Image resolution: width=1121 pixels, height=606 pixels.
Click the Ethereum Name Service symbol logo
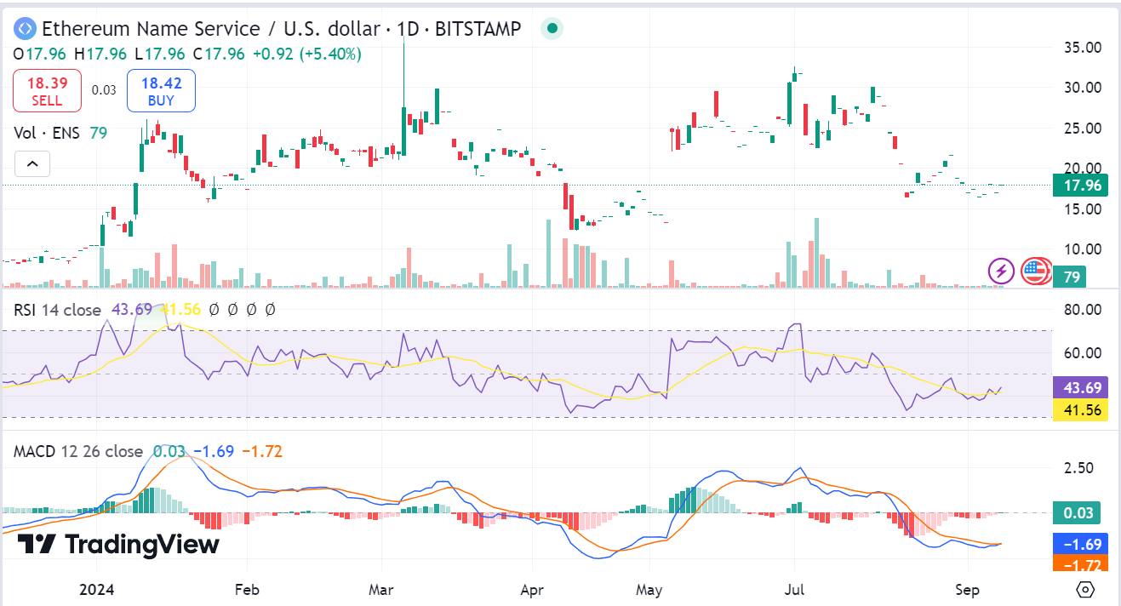[25, 28]
